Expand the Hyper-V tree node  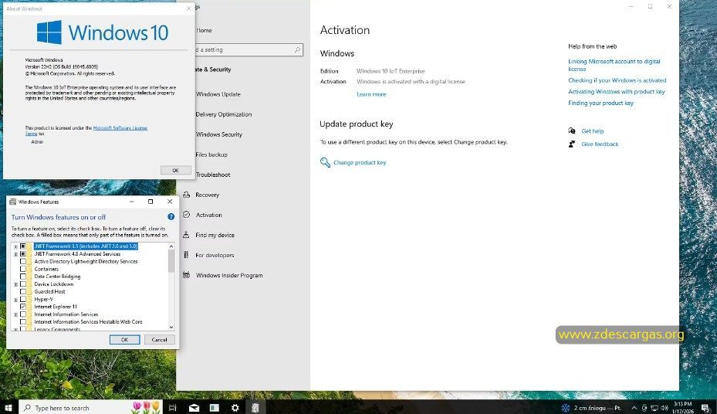tap(15, 300)
